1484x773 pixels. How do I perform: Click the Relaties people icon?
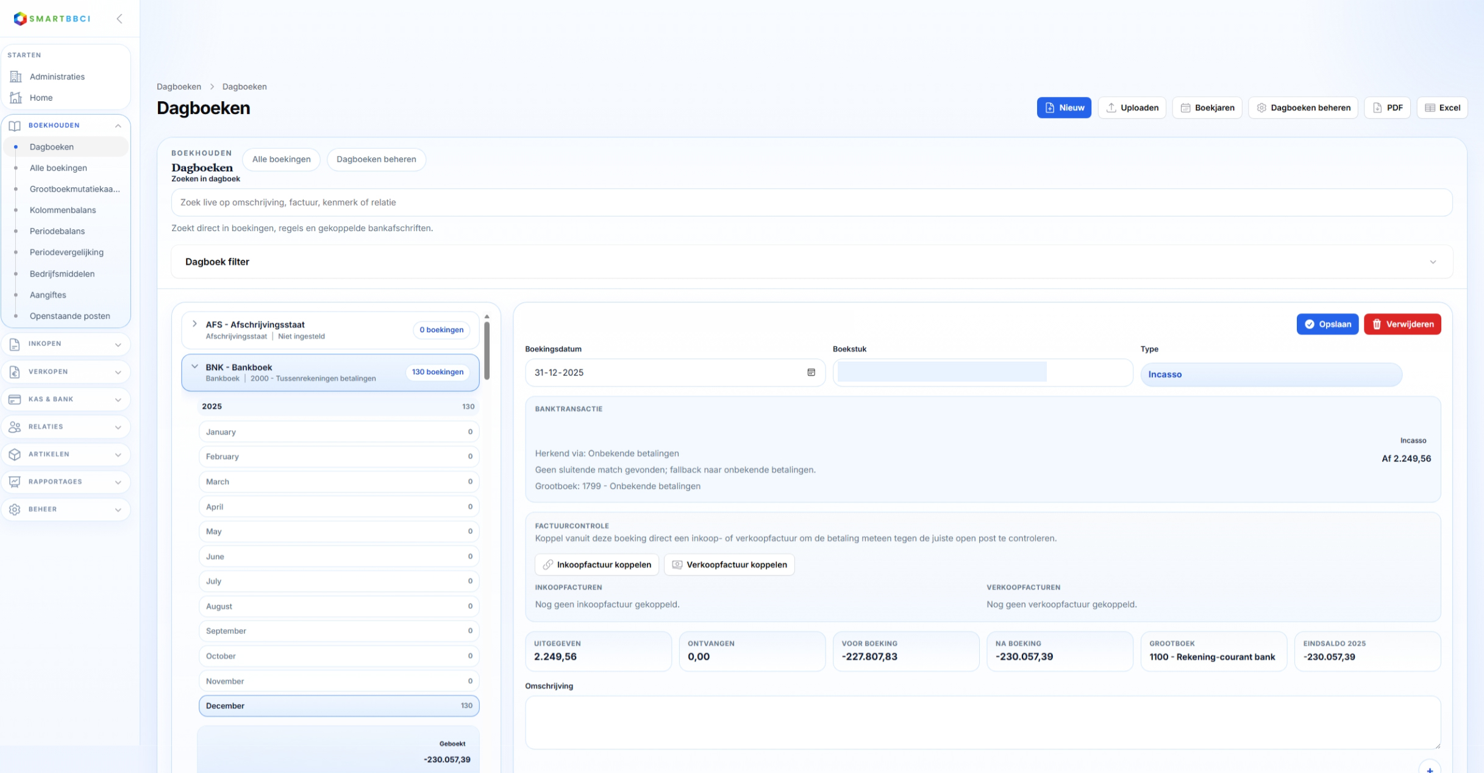click(x=15, y=427)
